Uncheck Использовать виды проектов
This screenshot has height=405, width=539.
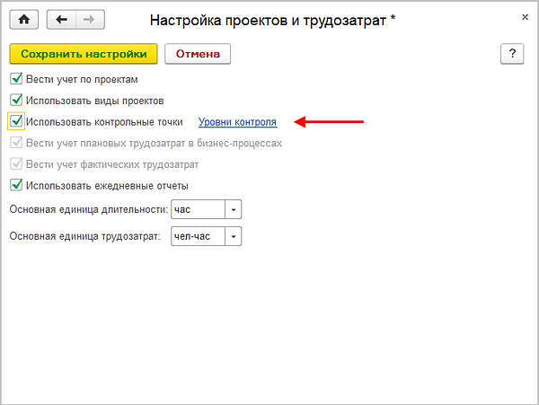pos(16,100)
